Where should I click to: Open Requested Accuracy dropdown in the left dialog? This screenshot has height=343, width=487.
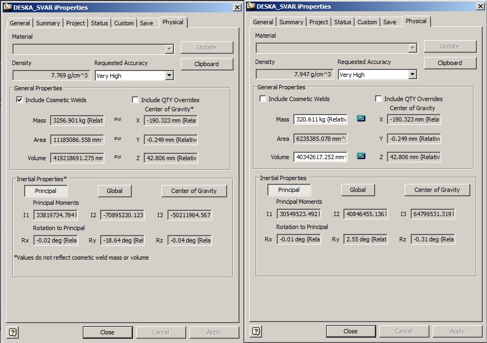click(x=169, y=76)
